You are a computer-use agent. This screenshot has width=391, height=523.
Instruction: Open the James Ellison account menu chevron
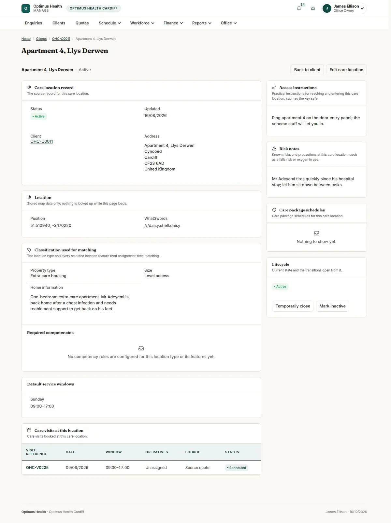362,8
